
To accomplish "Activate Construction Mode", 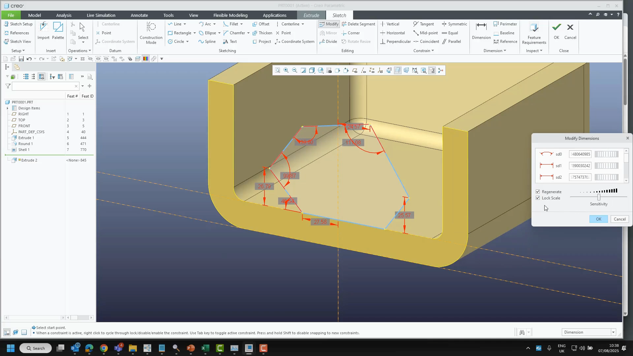I will pyautogui.click(x=151, y=33).
